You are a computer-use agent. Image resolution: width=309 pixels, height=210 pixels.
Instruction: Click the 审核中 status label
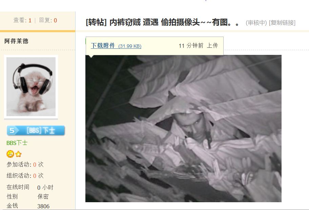tap(256, 23)
